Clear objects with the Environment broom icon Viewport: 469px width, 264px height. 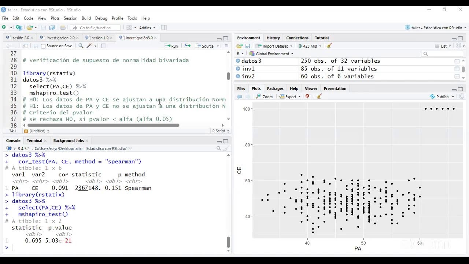click(x=329, y=46)
